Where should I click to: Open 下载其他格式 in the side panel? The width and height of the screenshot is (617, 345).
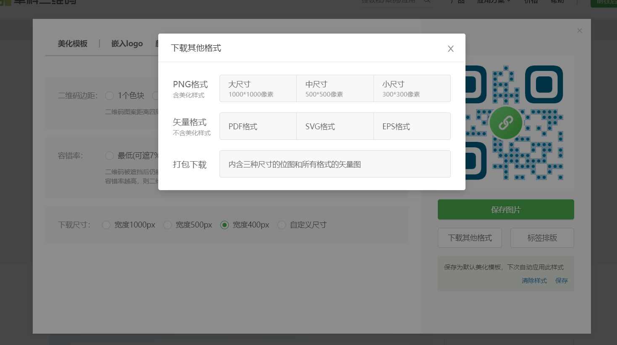470,238
